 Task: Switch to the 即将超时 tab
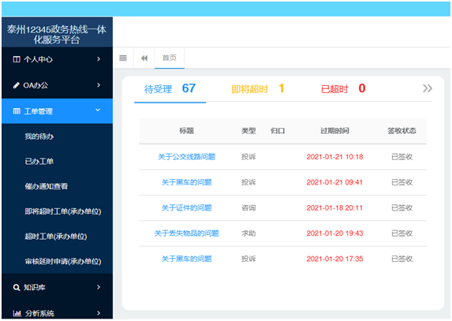pos(258,89)
